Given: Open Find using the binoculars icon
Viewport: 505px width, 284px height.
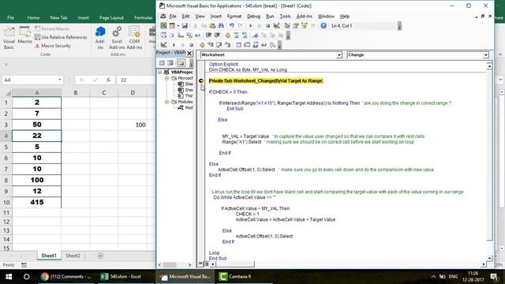Looking at the screenshot, I should point(221,26).
